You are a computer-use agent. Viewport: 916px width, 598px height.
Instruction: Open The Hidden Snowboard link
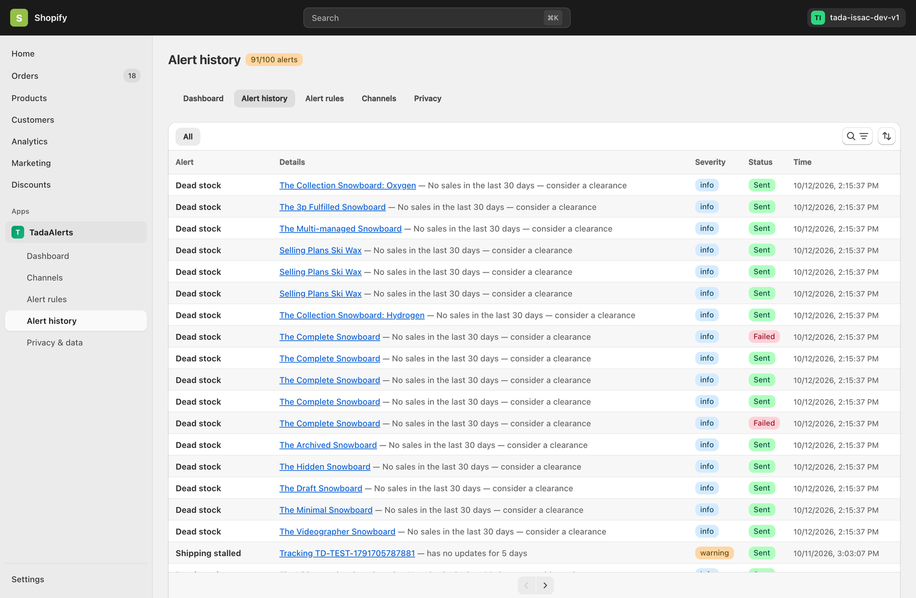coord(325,467)
